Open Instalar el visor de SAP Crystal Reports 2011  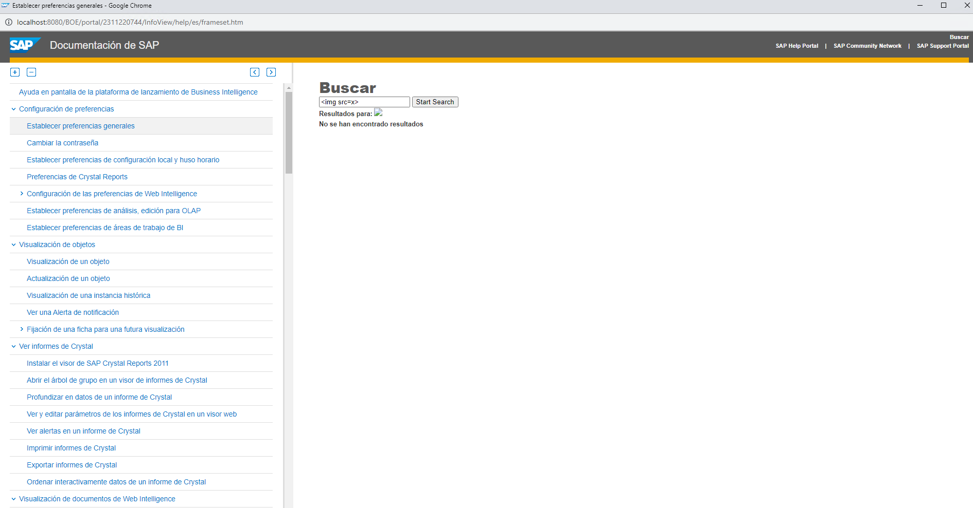pos(98,363)
